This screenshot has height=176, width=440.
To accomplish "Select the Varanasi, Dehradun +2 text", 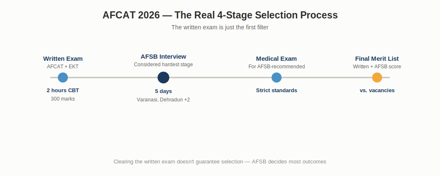I will [163, 100].
